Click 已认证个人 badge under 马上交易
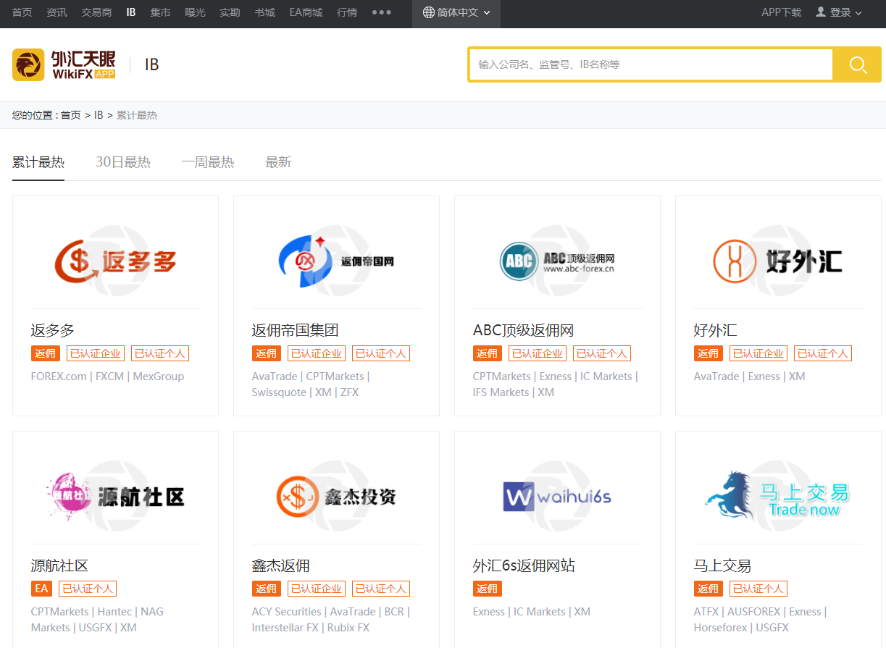The image size is (886, 648). click(x=758, y=589)
